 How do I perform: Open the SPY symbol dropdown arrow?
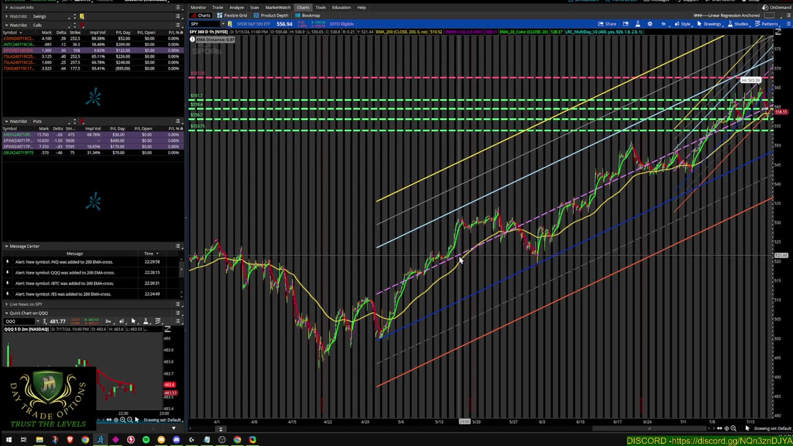click(x=223, y=24)
